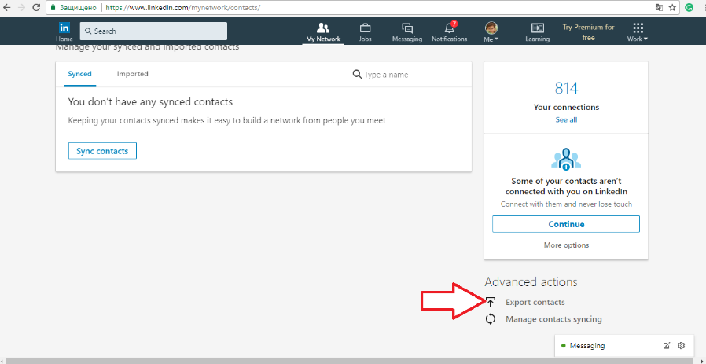Click browser Back arrow
Image resolution: width=706 pixels, height=364 pixels.
(x=7, y=8)
